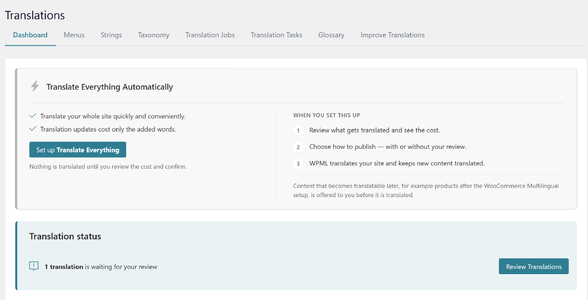Click the review notice speech-bubble icon

point(34,266)
